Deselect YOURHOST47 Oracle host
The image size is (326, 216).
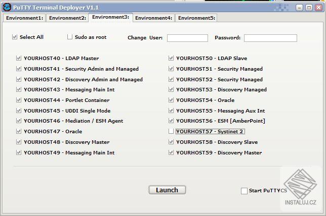(x=19, y=131)
